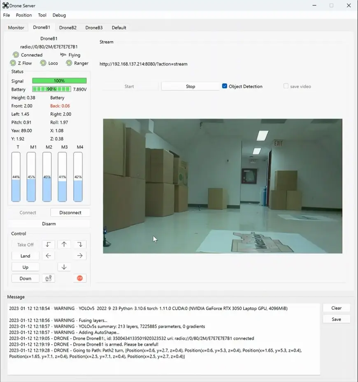Disable the Object Detection checkbox
The image size is (358, 382).
click(224, 86)
